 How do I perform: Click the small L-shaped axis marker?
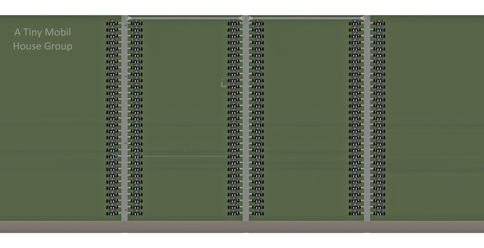click(x=223, y=84)
